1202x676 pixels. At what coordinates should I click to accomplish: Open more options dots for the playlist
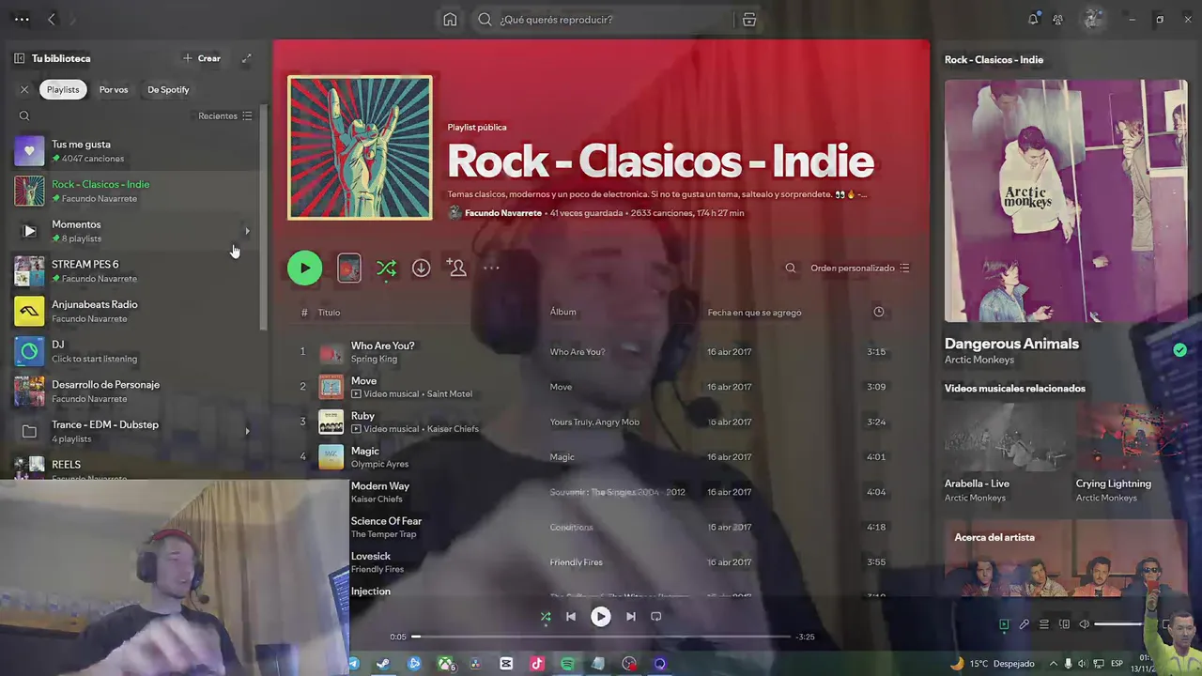pyautogui.click(x=491, y=268)
